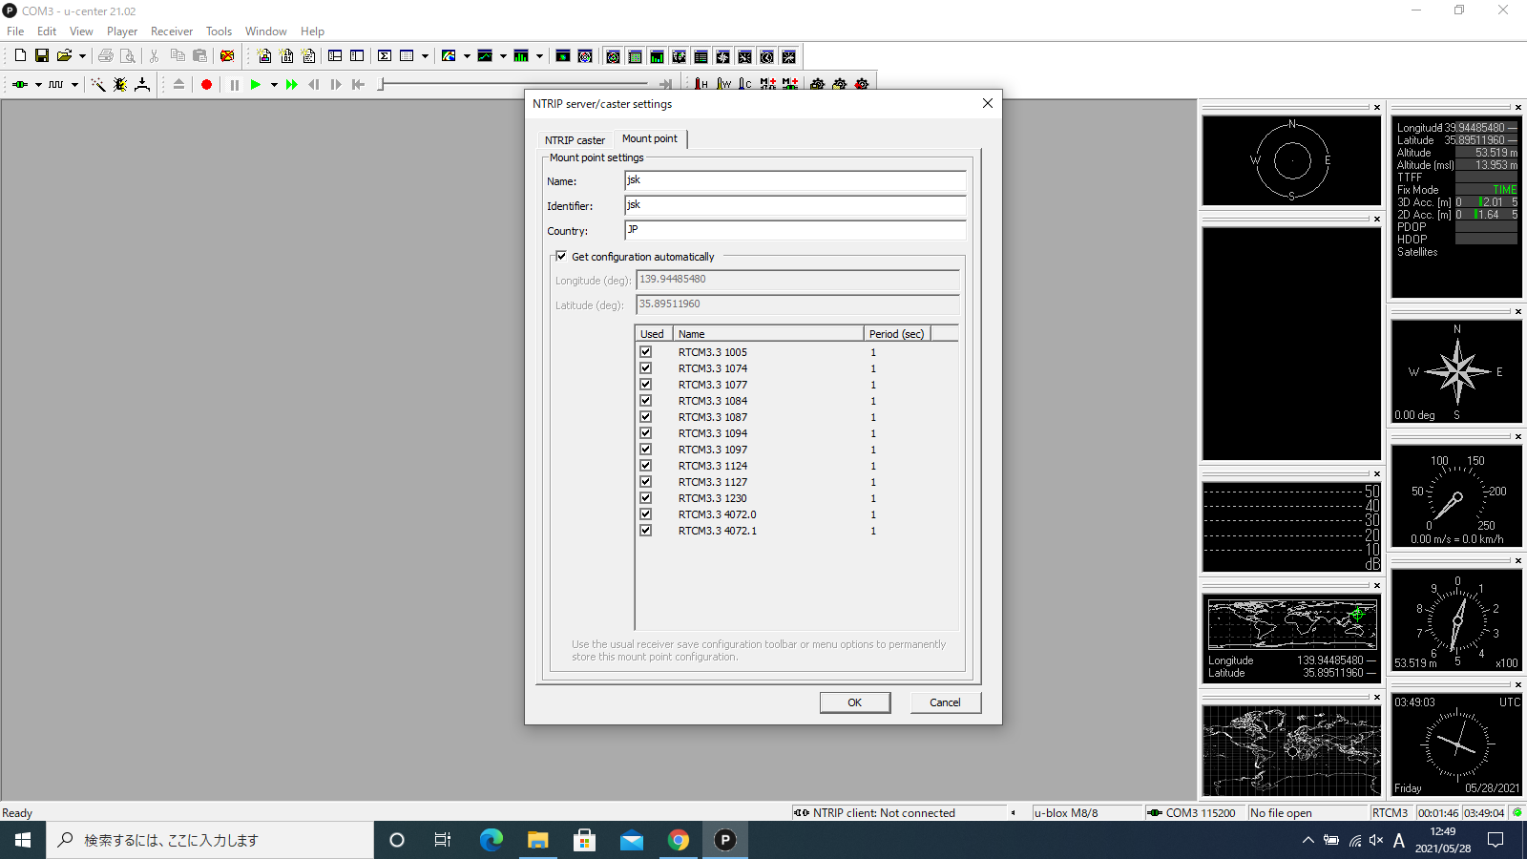Toggle Get configuration automatically checkbox
This screenshot has width=1527, height=859.
tap(561, 256)
